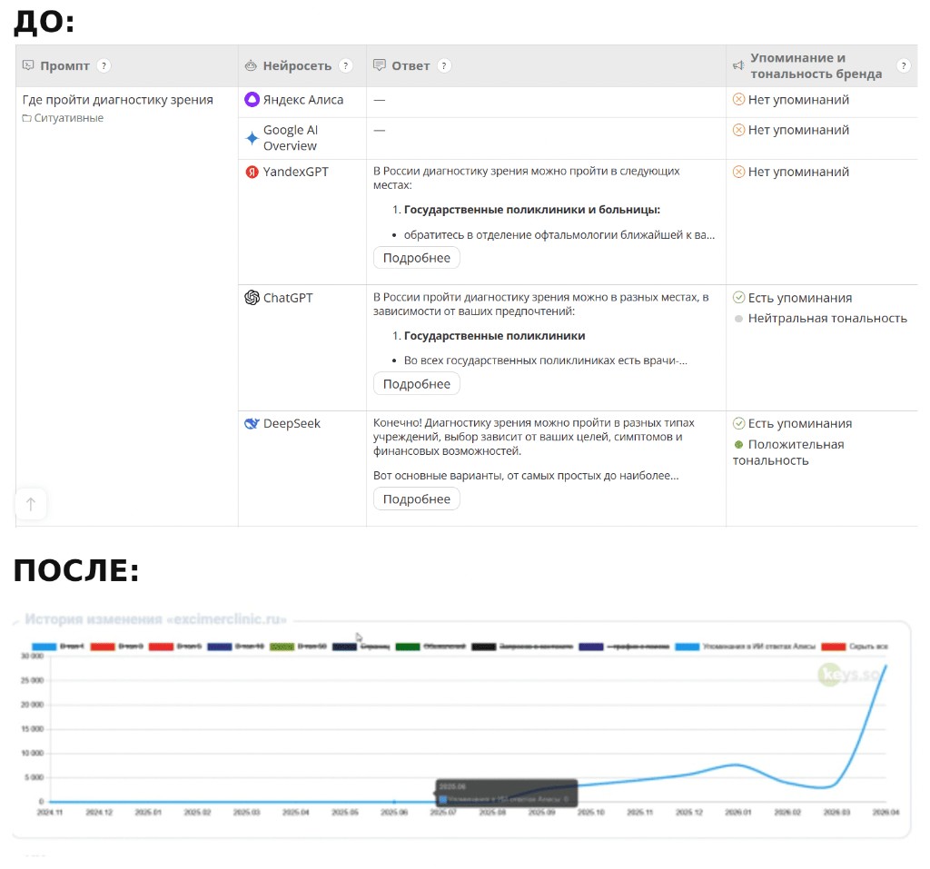Click Нет упоминаний in YandexGPT row
This screenshot has height=869, width=930.
click(x=798, y=172)
